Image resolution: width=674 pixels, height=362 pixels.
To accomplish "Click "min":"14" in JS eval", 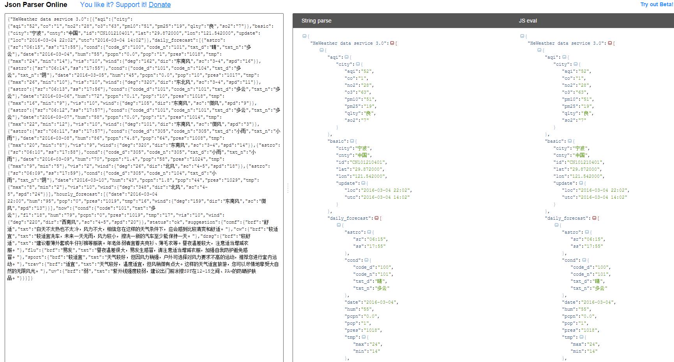I will 584,351.
